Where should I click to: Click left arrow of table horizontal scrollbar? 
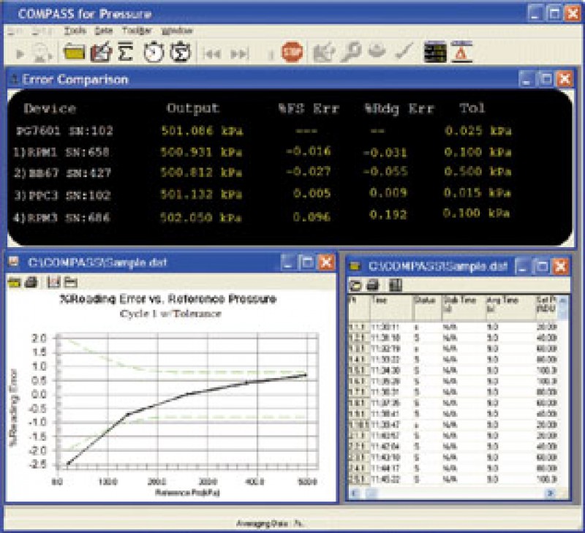click(x=355, y=494)
